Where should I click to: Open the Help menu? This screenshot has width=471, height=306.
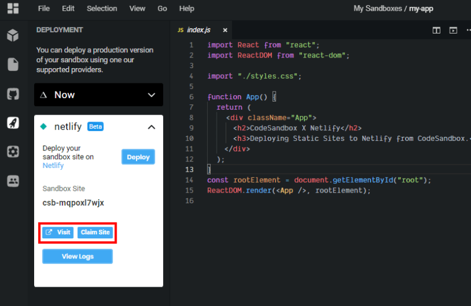click(x=187, y=8)
